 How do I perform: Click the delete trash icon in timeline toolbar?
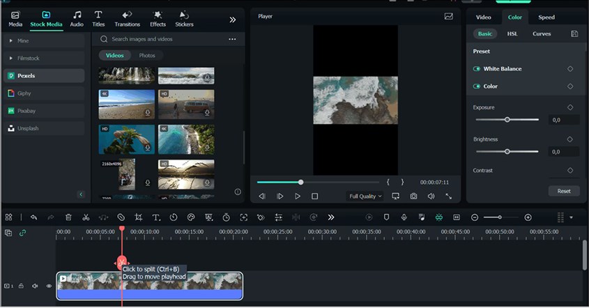68,217
